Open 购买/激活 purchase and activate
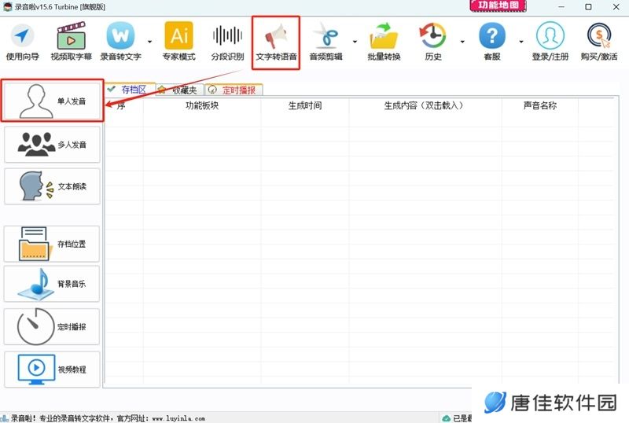Image resolution: width=629 pixels, height=423 pixels. 599,42
